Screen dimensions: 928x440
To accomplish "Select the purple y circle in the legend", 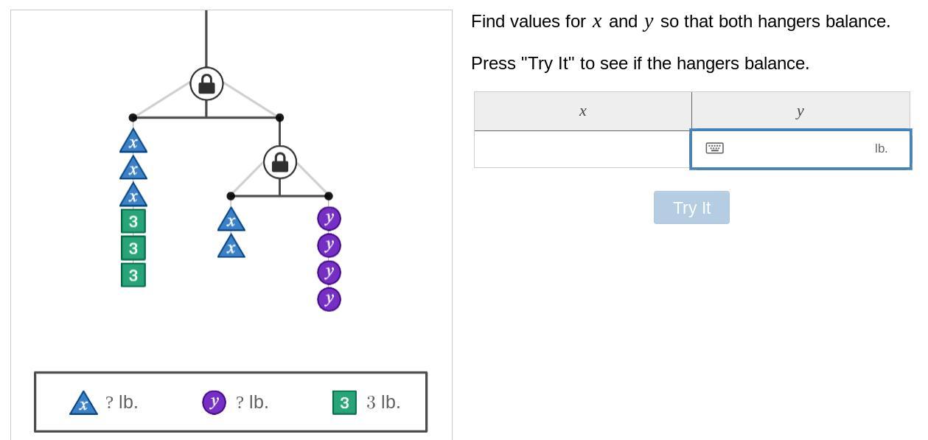I will tap(214, 402).
